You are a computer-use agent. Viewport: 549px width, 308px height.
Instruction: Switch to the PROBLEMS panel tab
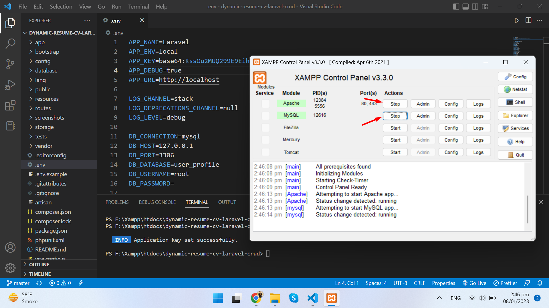pos(117,202)
